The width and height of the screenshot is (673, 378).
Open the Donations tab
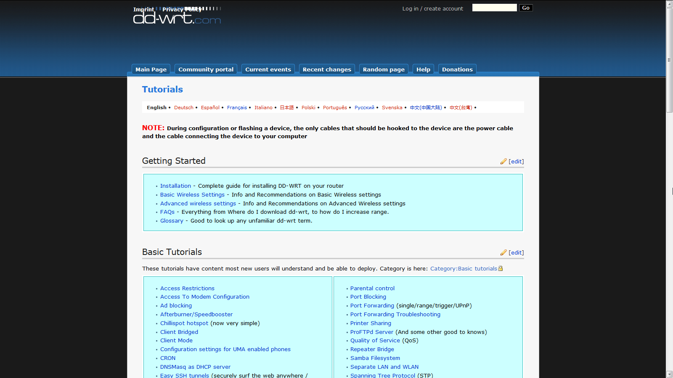(x=457, y=69)
